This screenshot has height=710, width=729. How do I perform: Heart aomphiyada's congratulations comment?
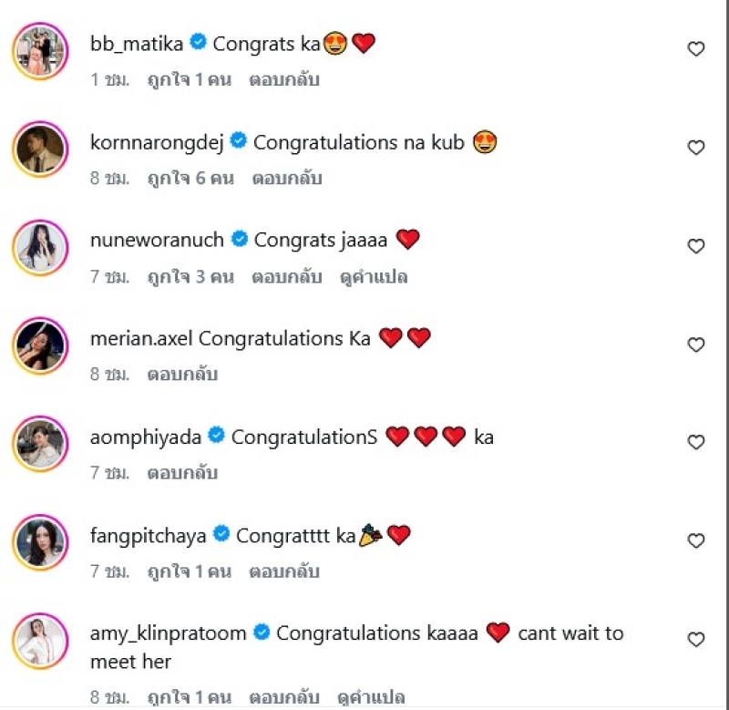coord(695,443)
